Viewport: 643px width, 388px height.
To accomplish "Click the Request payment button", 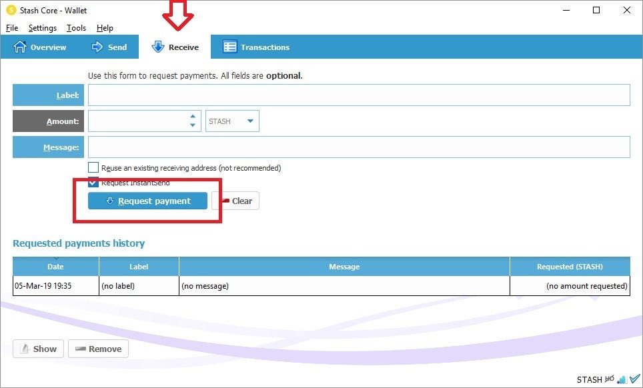I will click(147, 201).
